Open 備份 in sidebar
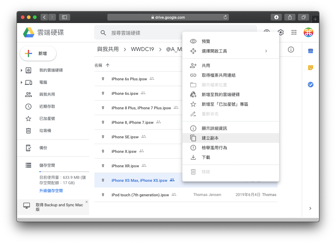This screenshot has height=244, width=336. pos(43,148)
